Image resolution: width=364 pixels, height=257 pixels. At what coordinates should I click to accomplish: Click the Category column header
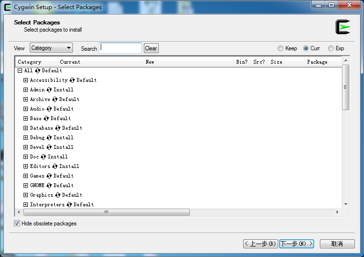tap(36, 62)
